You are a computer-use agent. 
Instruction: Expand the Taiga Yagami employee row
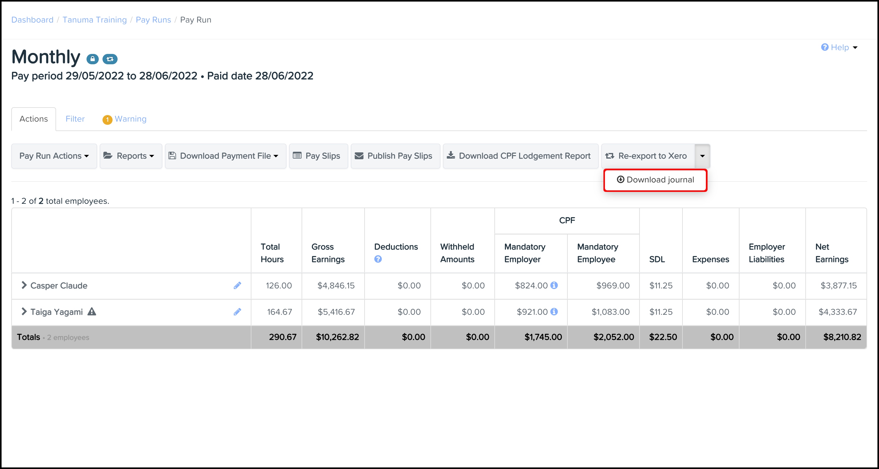(24, 311)
